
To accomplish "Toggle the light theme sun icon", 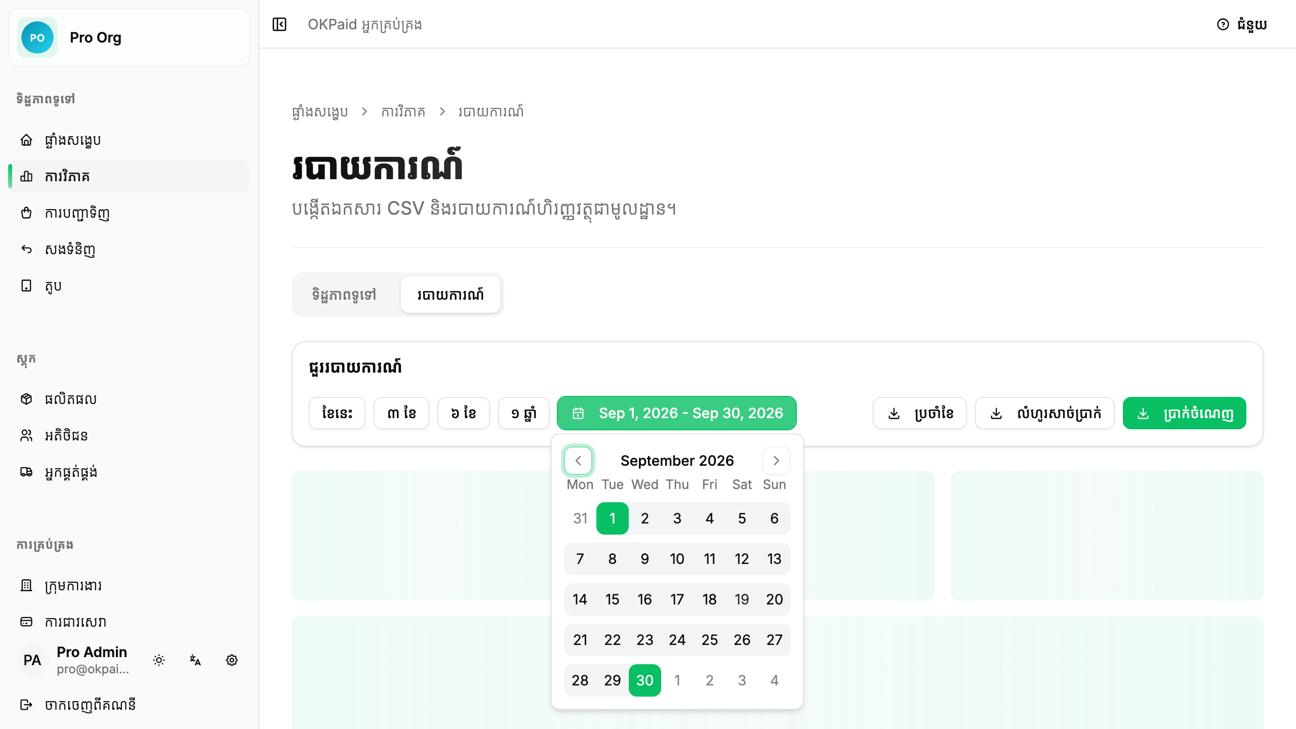I will tap(159, 660).
